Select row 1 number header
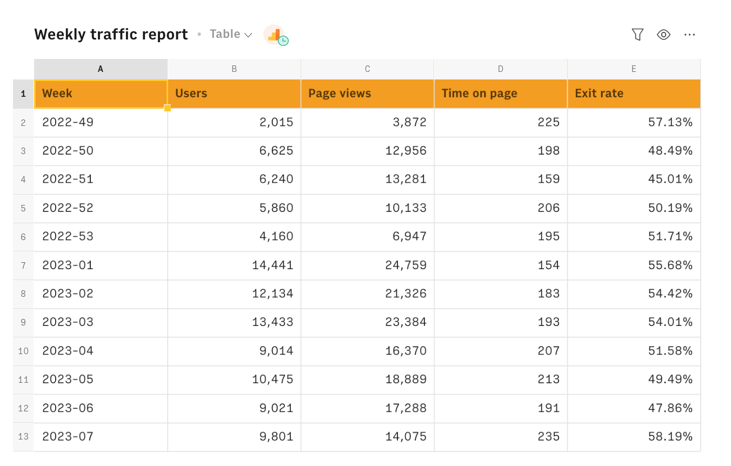The image size is (731, 466). point(23,94)
